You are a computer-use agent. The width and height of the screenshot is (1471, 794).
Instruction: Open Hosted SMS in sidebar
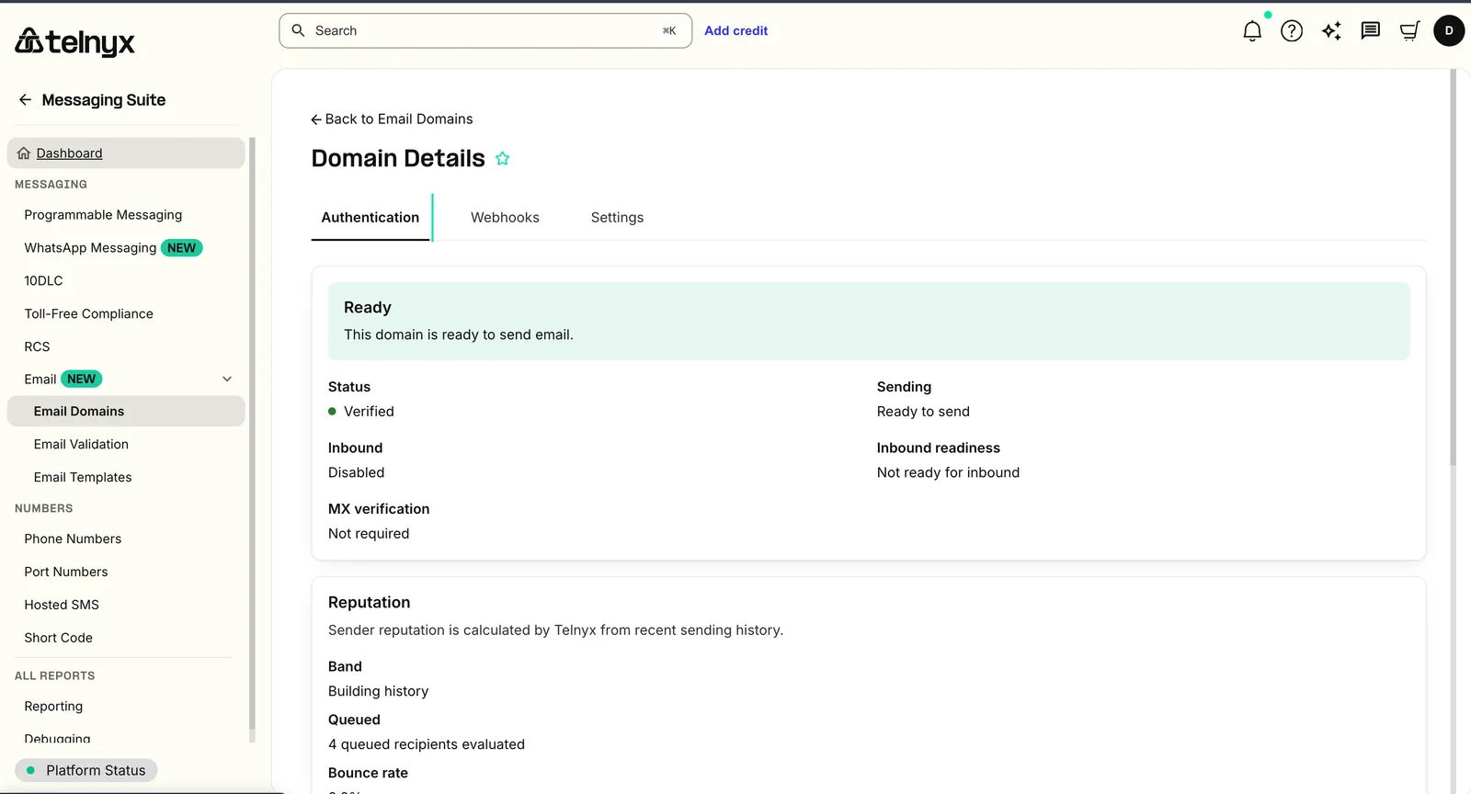(x=62, y=605)
